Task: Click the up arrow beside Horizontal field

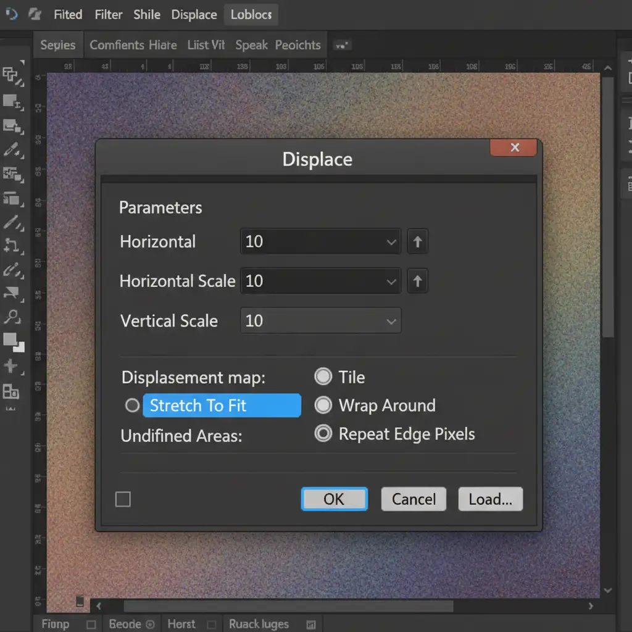Action: click(x=417, y=242)
